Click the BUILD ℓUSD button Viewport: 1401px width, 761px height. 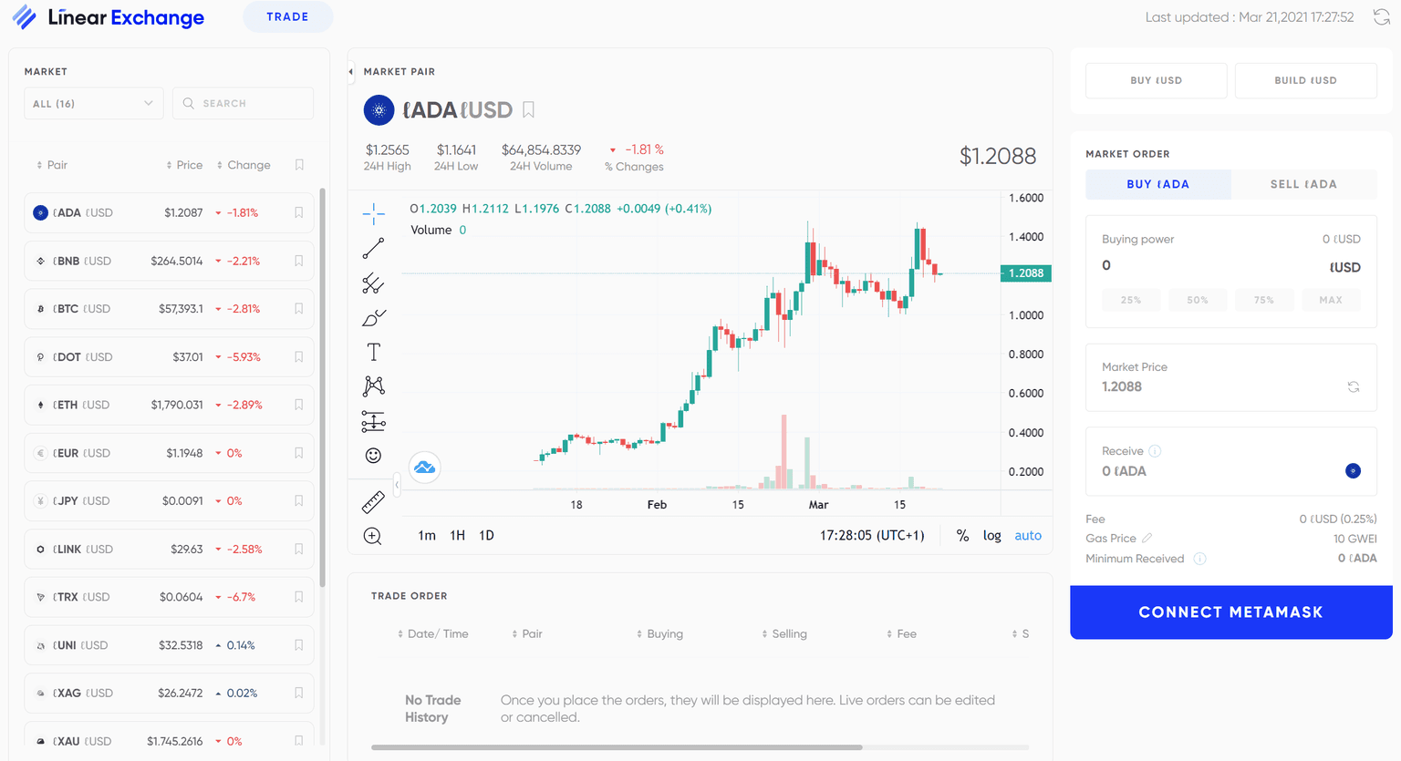pyautogui.click(x=1305, y=80)
